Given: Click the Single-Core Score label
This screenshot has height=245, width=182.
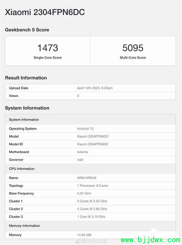Looking at the screenshot, I should (x=48, y=58).
